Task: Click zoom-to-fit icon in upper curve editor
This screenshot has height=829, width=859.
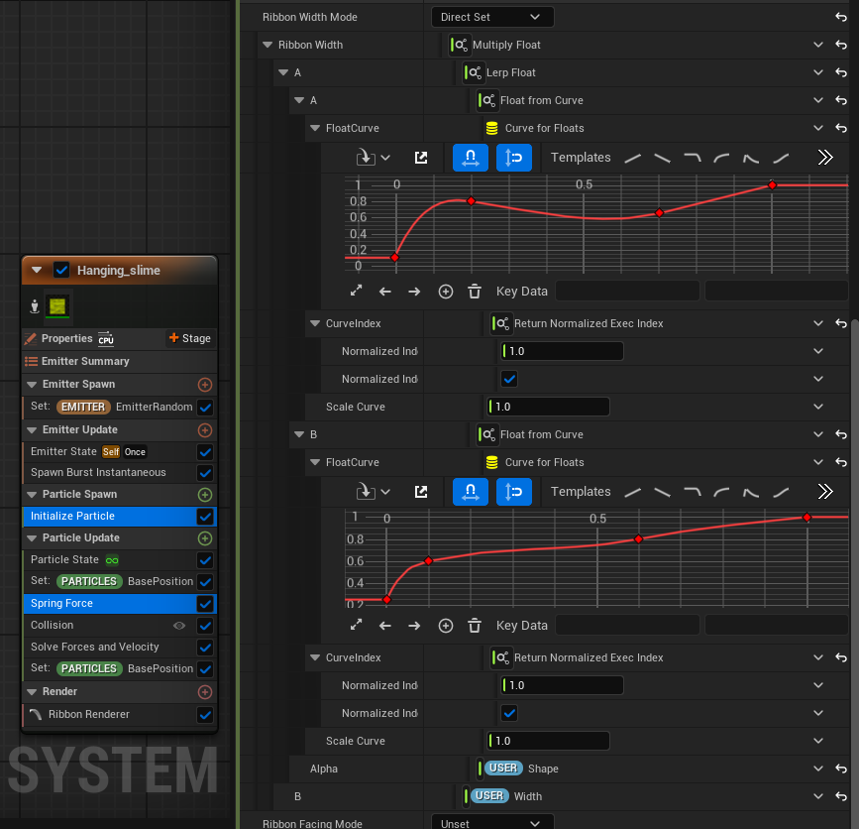Action: [x=357, y=292]
